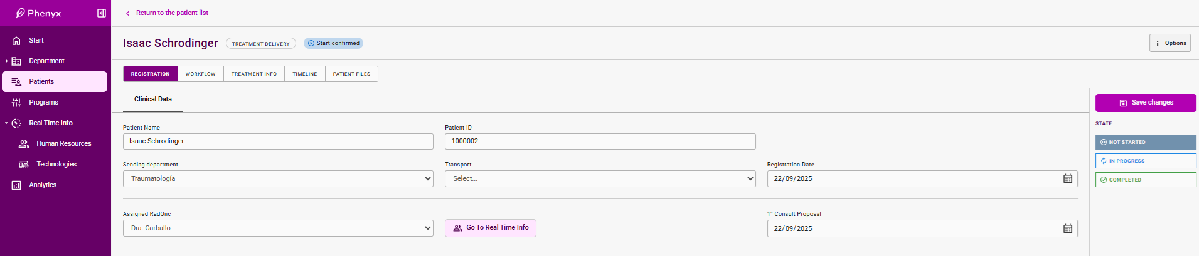
Task: Open 1° Consult Proposal calendar icon
Action: pyautogui.click(x=1067, y=228)
